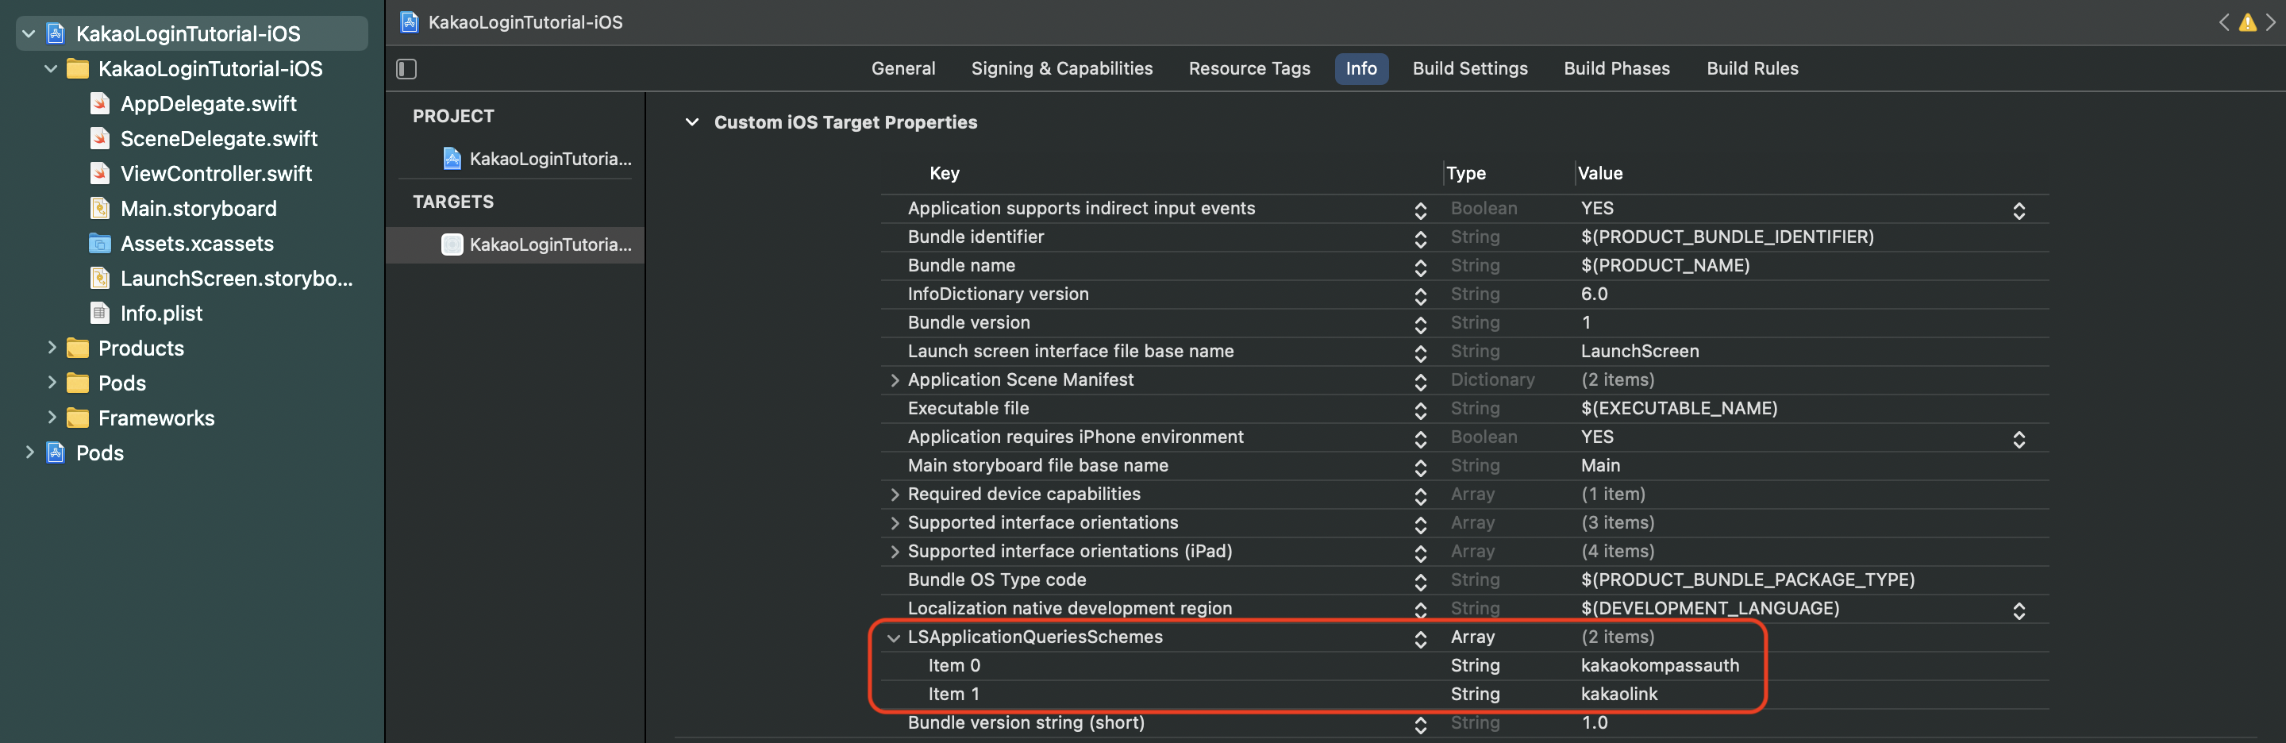Go to next issue with right arrow
Screen dimensions: 2286x743
pyautogui.click(x=2271, y=22)
